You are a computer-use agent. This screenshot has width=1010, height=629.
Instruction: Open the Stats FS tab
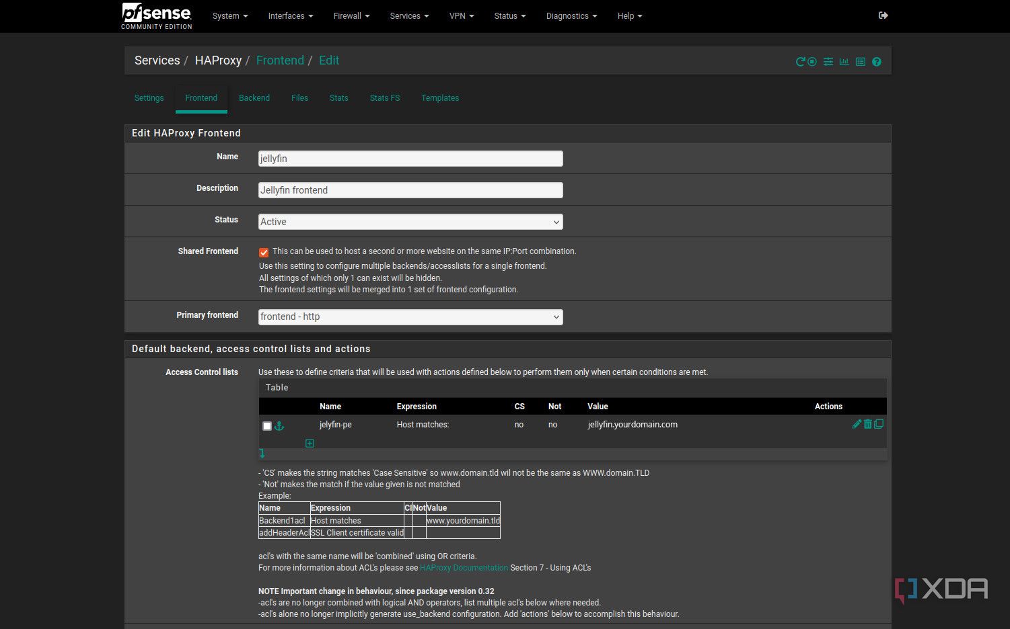(x=384, y=98)
